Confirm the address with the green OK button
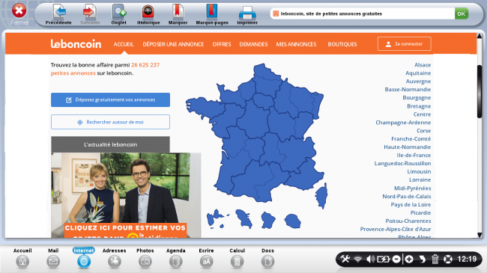 pyautogui.click(x=462, y=13)
